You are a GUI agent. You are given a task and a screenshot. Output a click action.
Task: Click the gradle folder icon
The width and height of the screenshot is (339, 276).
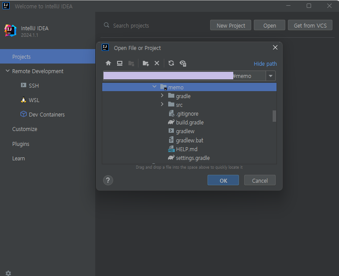click(171, 96)
